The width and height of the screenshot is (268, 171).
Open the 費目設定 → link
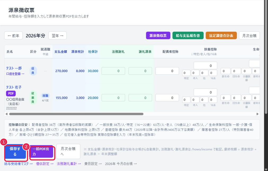point(93,164)
